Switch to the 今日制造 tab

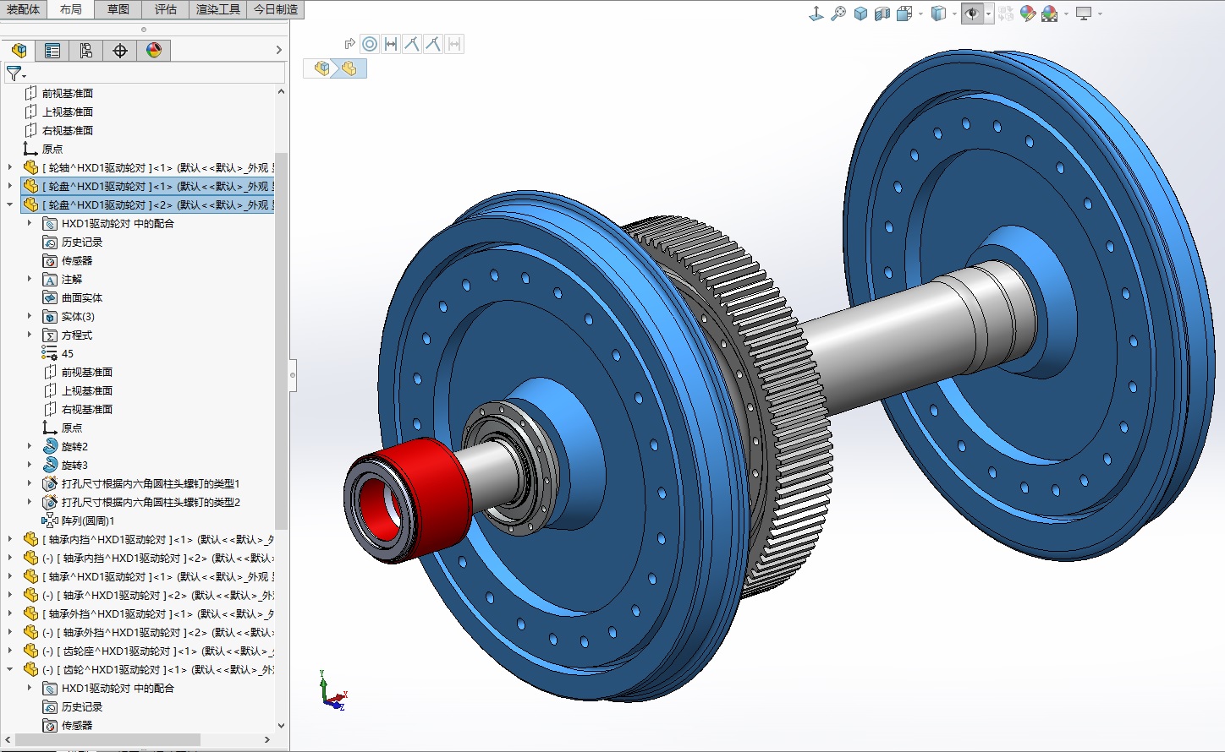(x=276, y=9)
